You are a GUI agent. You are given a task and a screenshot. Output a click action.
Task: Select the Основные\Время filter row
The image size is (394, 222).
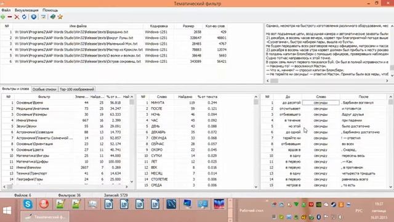coord(66,103)
